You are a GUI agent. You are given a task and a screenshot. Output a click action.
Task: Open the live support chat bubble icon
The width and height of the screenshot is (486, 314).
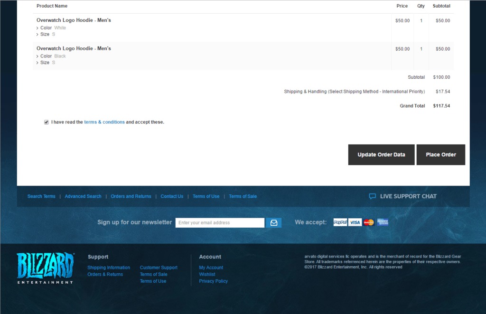(372, 196)
